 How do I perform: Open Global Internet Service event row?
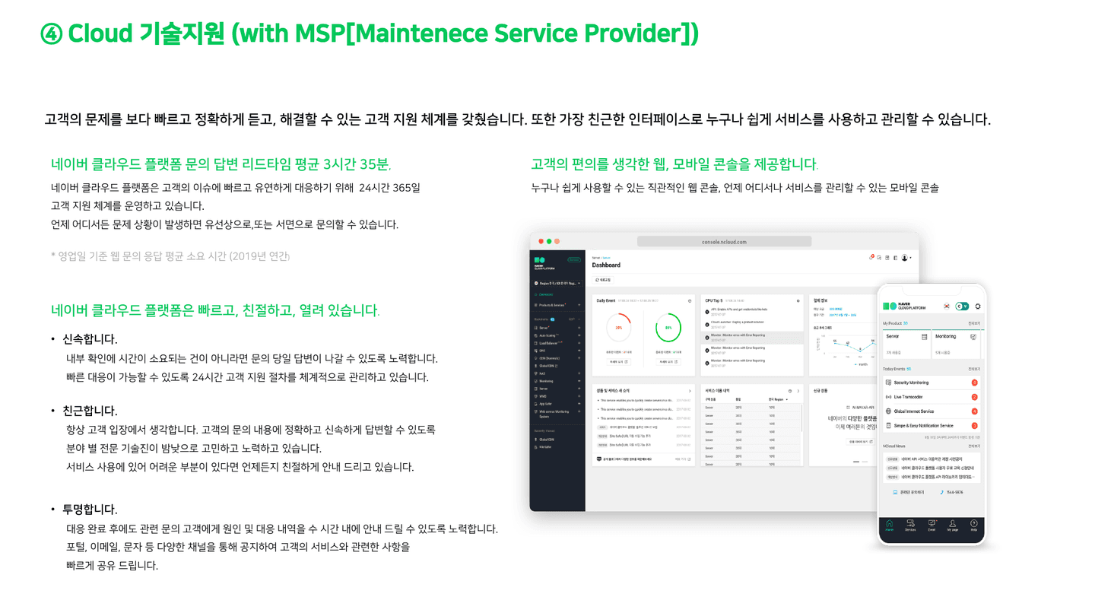[x=932, y=411]
